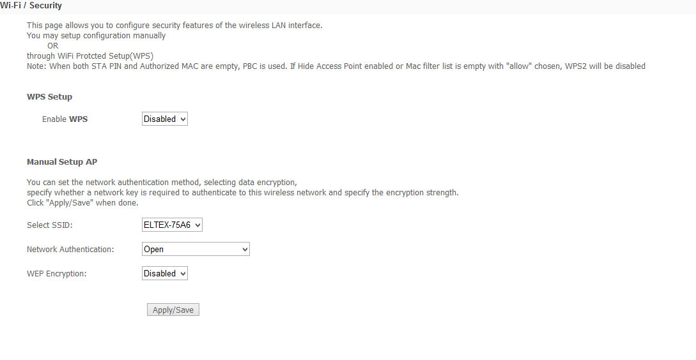
Task: Click the Network Authentication label
Action: point(70,250)
